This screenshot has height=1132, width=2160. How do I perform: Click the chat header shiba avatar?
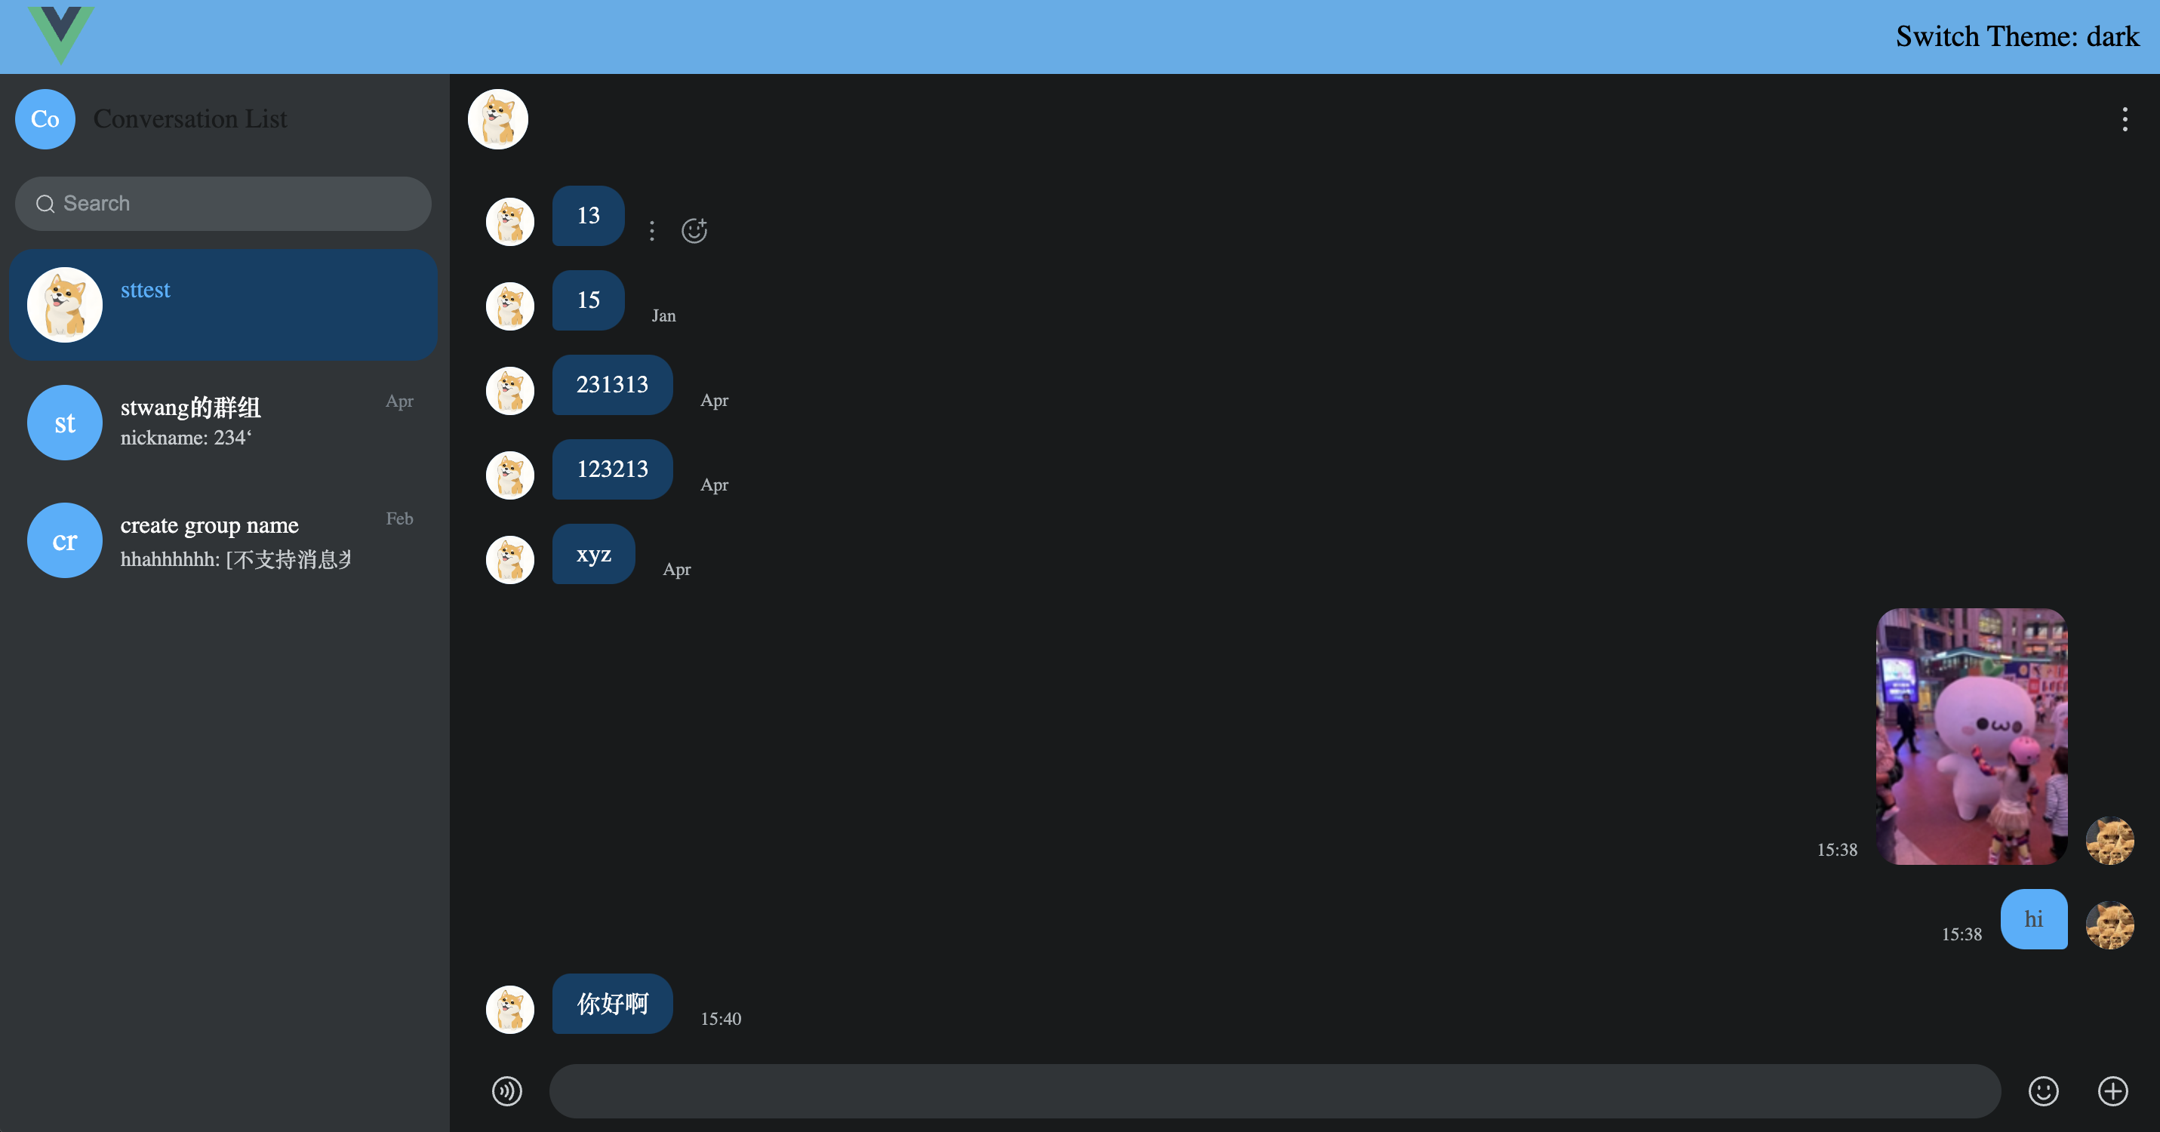pos(498,119)
